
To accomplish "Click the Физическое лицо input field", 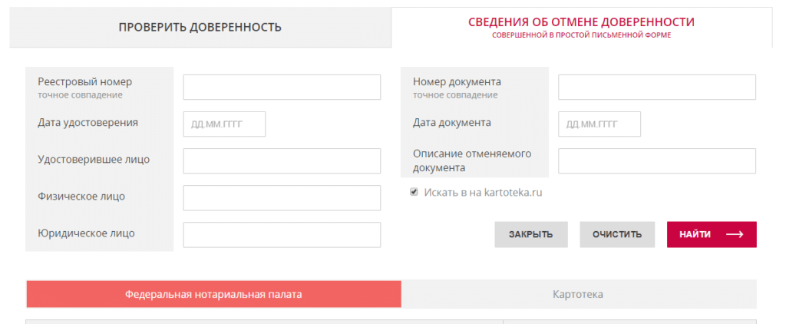I will pyautogui.click(x=282, y=198).
